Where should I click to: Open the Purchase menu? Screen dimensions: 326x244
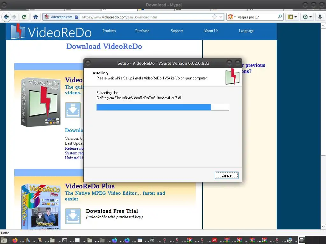click(x=142, y=31)
